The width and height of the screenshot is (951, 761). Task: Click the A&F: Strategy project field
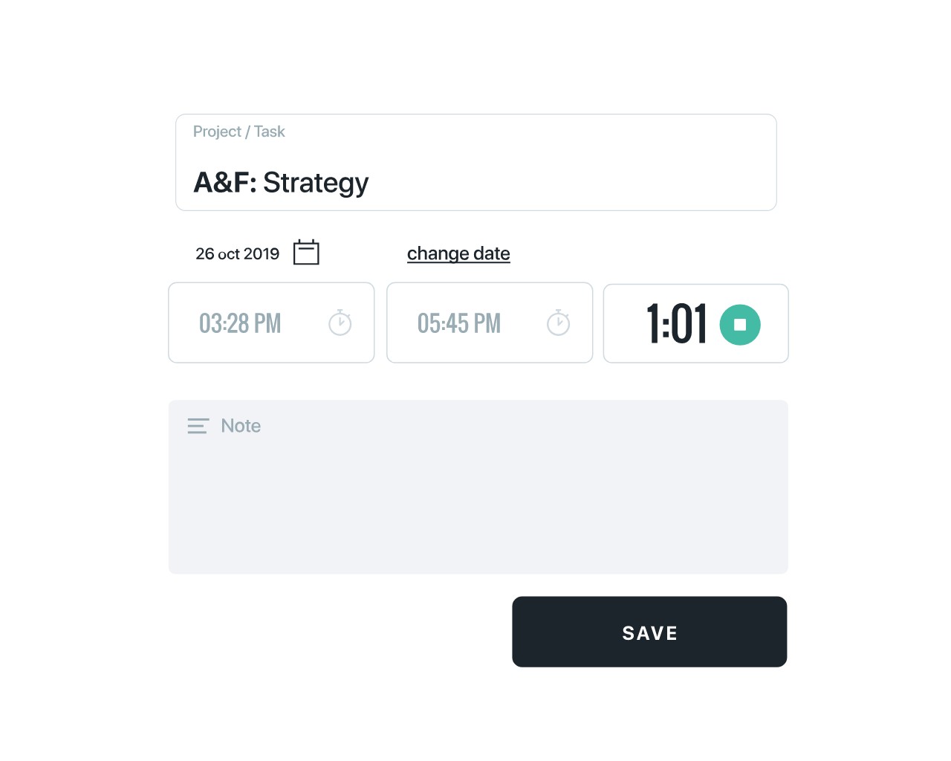(x=475, y=182)
